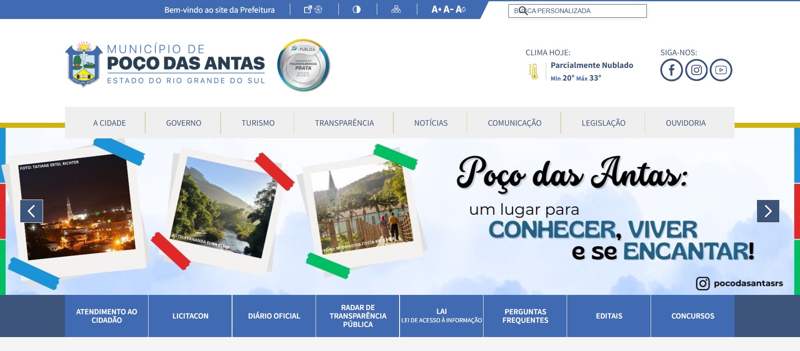Image resolution: width=800 pixels, height=351 pixels.
Task: Go to previous banner slide
Action: pyautogui.click(x=32, y=211)
